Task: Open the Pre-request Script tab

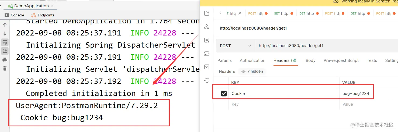Action: click(x=341, y=60)
